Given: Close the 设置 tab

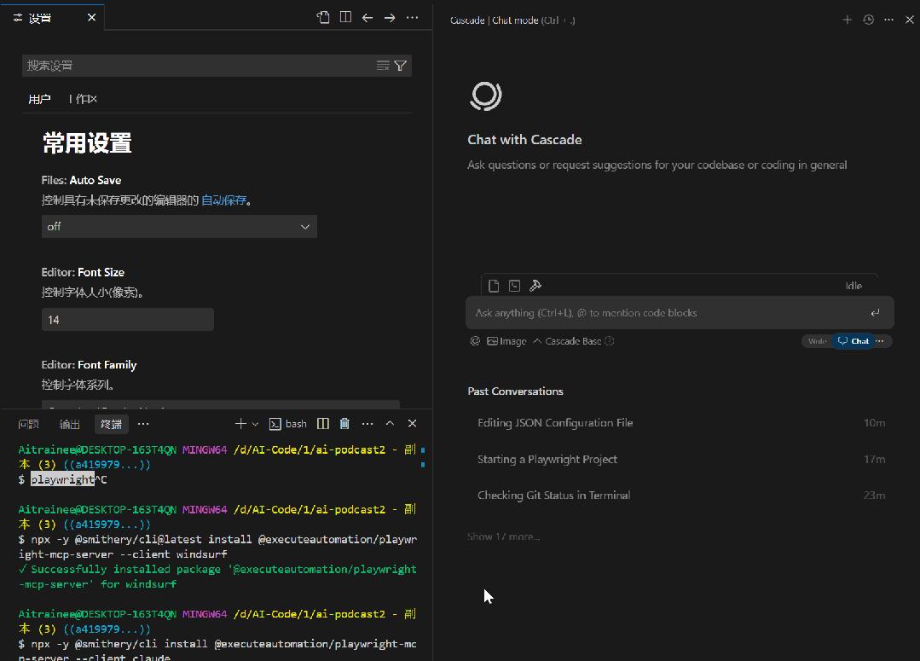Looking at the screenshot, I should [x=91, y=18].
